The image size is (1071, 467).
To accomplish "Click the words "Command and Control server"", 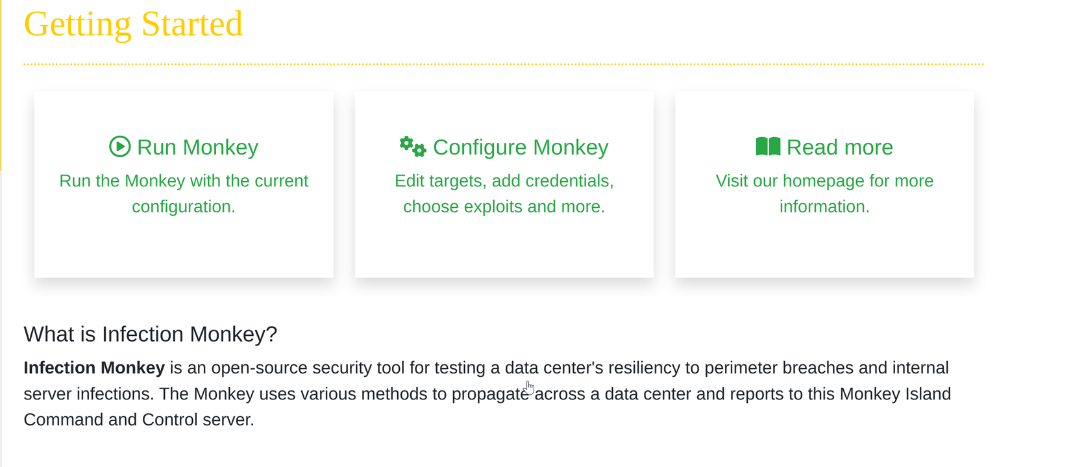I will 138,420.
